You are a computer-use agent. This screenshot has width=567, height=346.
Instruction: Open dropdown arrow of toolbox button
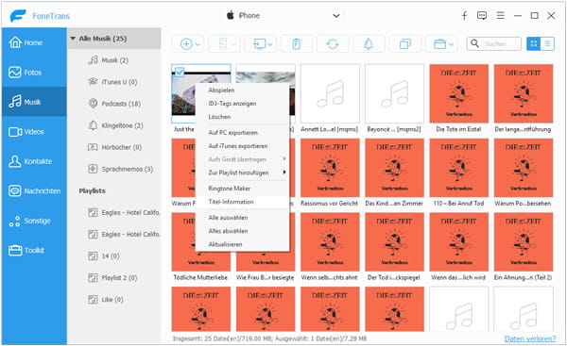[x=452, y=44]
